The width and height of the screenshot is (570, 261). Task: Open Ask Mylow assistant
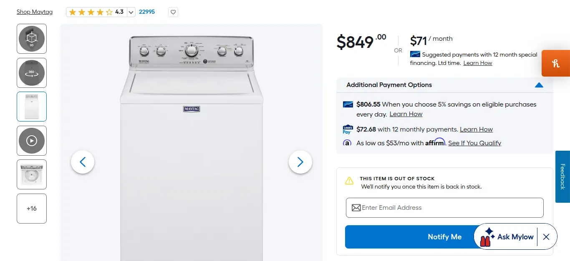pyautogui.click(x=507, y=237)
